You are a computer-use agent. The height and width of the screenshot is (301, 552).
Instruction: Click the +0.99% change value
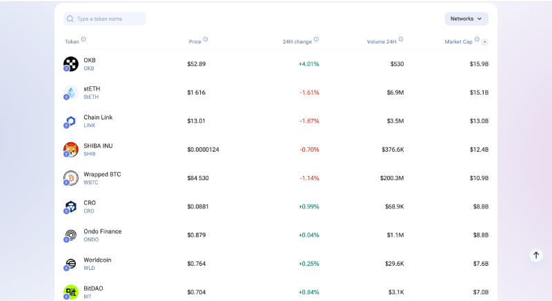308,206
